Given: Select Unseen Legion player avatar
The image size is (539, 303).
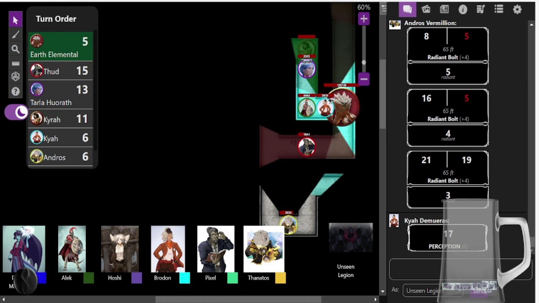Looking at the screenshot, I should coord(351,238).
